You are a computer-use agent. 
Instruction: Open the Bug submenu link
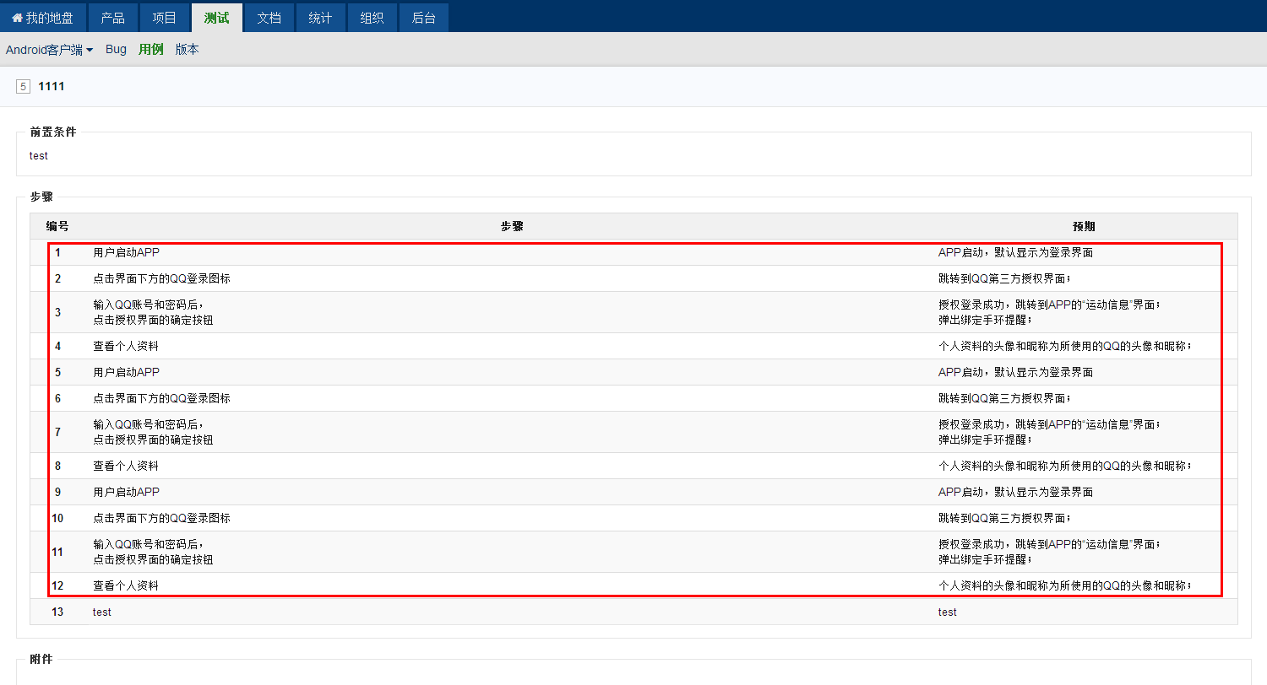point(116,50)
